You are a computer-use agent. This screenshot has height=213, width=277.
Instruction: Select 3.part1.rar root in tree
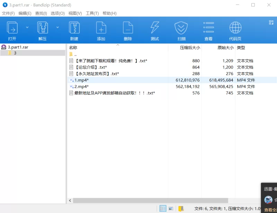pos(18,47)
